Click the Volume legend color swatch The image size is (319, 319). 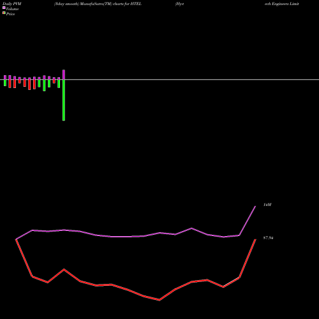click(x=4, y=8)
